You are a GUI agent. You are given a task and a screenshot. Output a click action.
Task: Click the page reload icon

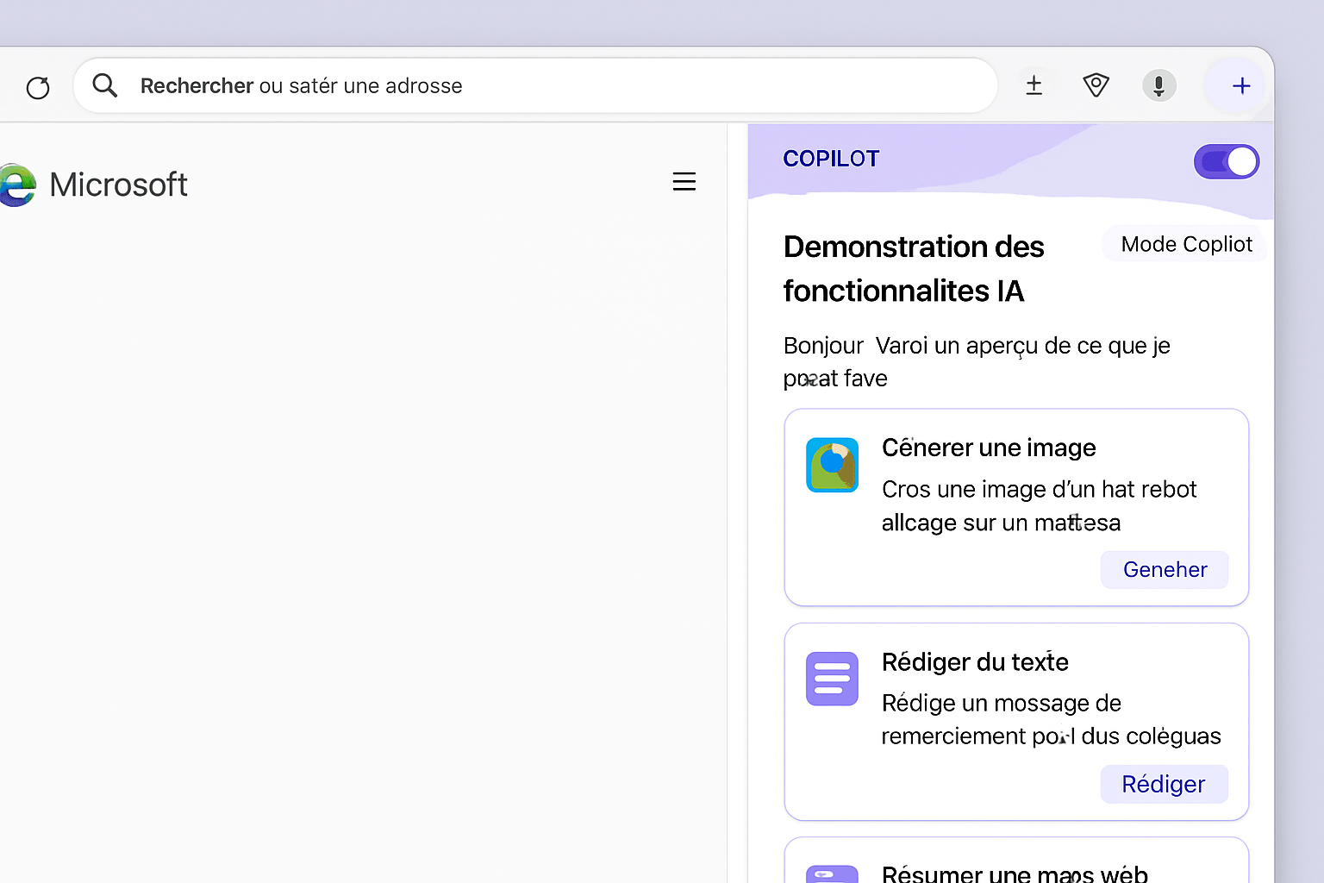pos(38,87)
